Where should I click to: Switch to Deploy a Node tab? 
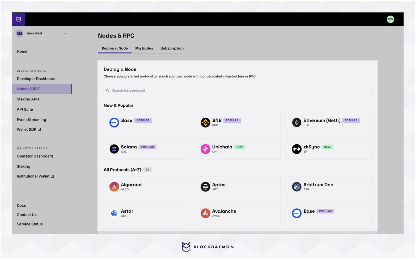click(115, 49)
